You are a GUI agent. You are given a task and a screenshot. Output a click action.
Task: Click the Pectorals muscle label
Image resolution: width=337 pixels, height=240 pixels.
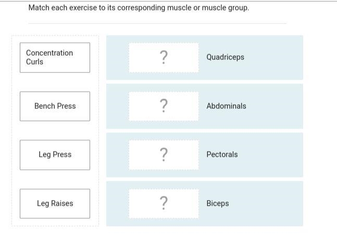(222, 155)
